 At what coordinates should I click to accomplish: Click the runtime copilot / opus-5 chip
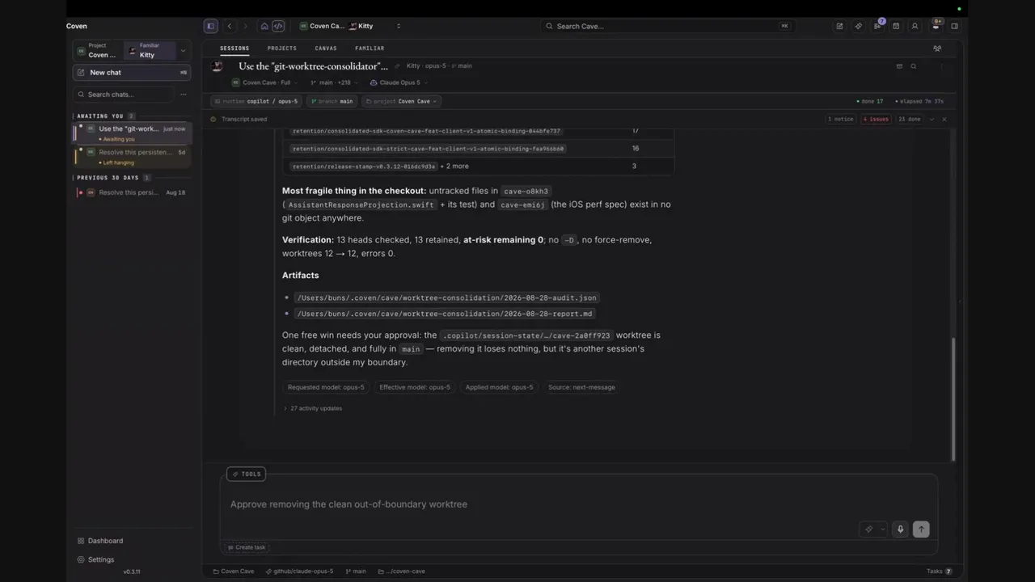(x=256, y=101)
